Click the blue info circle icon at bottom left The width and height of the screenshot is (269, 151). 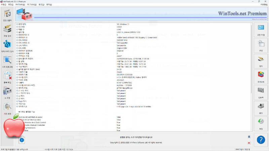(x=22, y=140)
